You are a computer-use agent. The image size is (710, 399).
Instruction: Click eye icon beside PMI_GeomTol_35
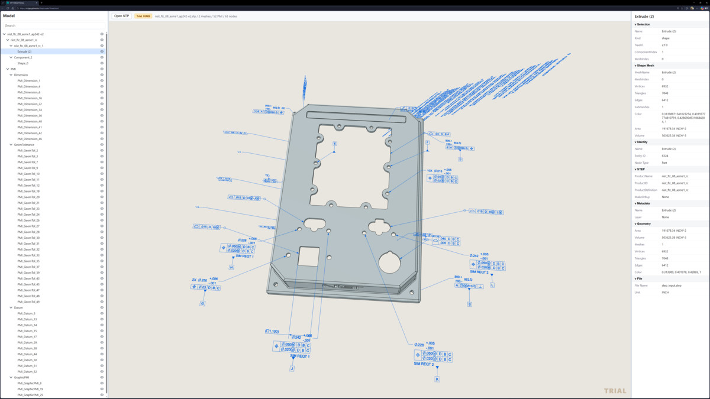pos(102,261)
